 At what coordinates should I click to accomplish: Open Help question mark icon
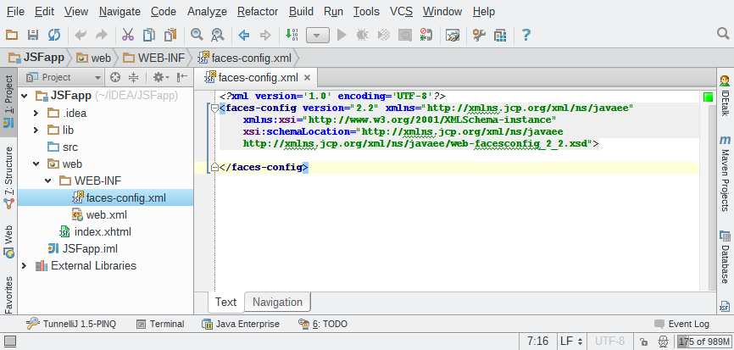(526, 35)
